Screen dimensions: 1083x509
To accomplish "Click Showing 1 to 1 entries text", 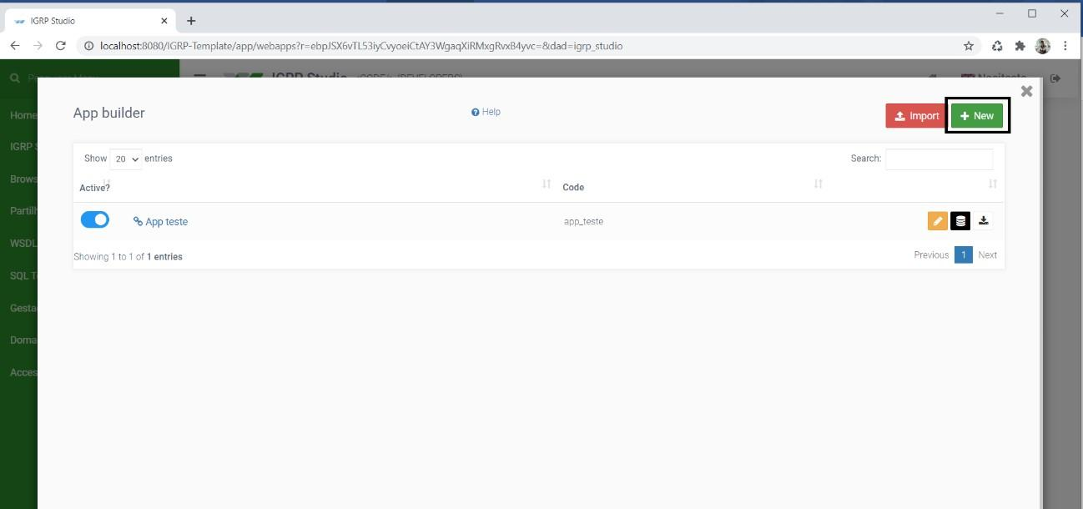I will [x=128, y=257].
